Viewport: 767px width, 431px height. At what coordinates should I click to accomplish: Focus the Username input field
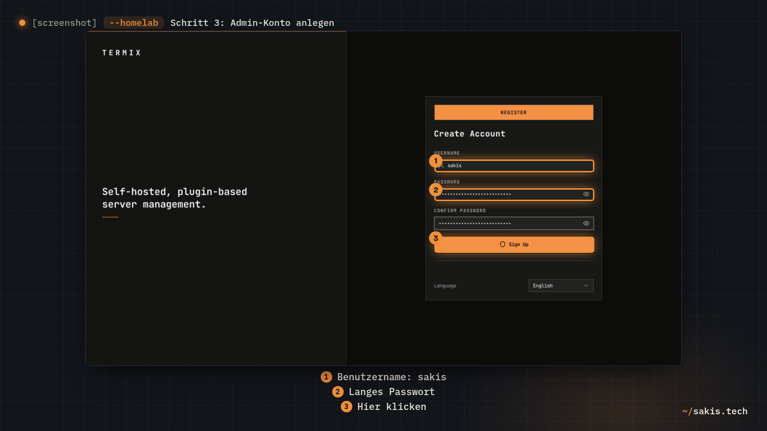[514, 166]
